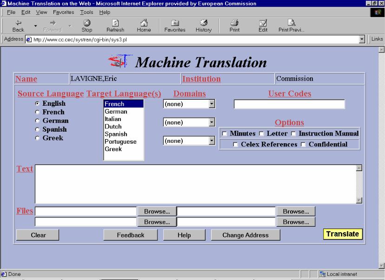Click the page icon in the address bar

tap(29, 39)
